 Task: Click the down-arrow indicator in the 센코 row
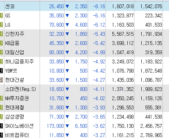click(x=67, y=6)
